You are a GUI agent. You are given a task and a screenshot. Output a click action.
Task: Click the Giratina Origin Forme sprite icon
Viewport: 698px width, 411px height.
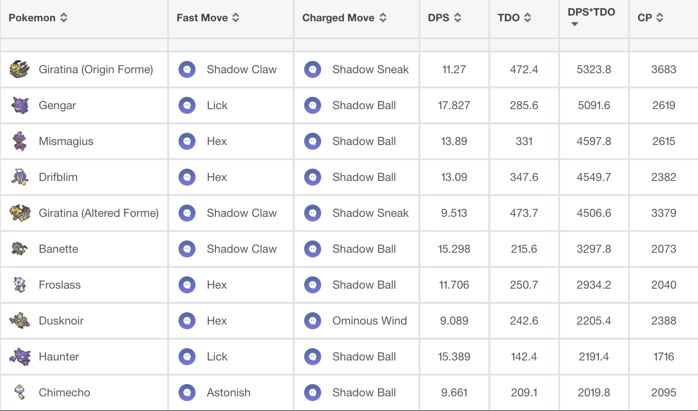tap(19, 69)
